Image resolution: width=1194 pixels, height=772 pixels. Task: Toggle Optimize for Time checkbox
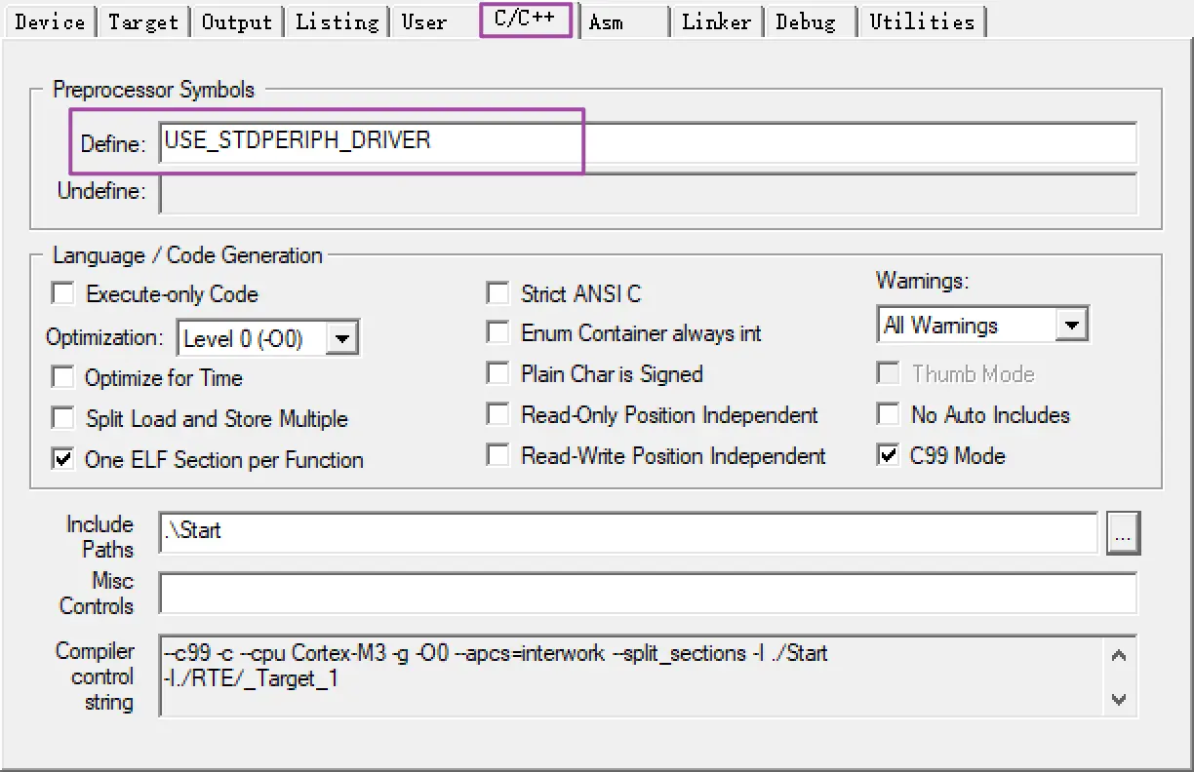tap(63, 377)
